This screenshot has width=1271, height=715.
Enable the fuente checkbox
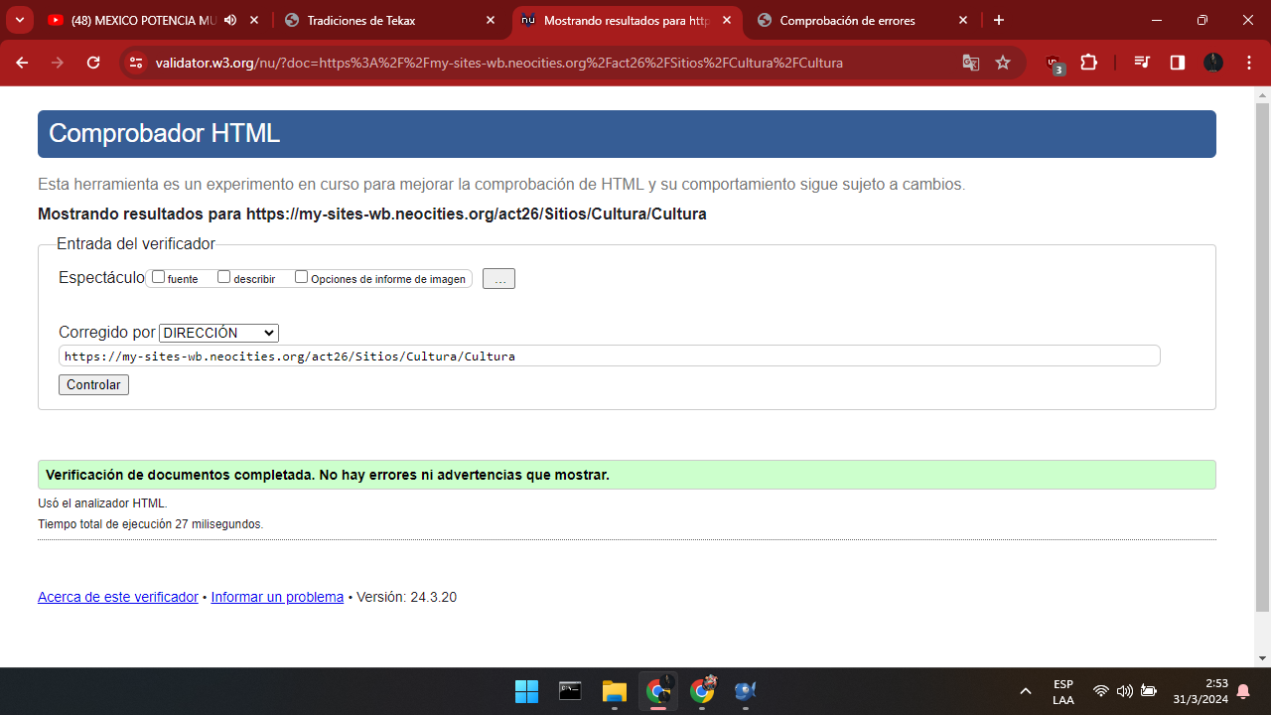click(159, 277)
